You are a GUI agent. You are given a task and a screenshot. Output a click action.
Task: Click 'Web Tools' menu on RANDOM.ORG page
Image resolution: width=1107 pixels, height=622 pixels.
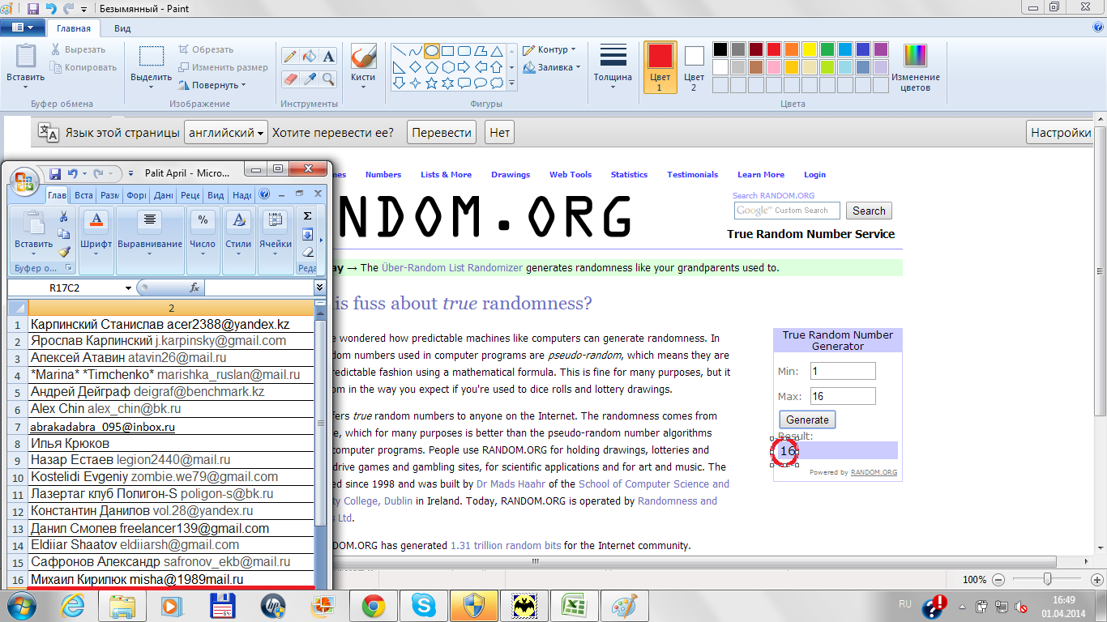pyautogui.click(x=571, y=174)
